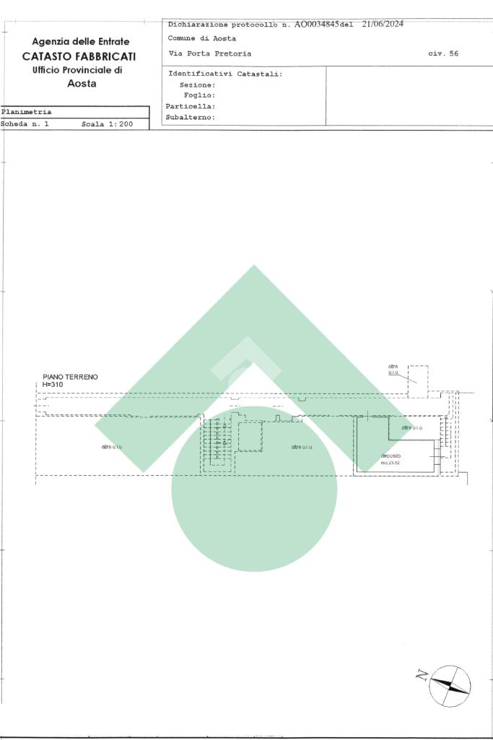Click the 'H=310' height note
This screenshot has width=493, height=740.
pyautogui.click(x=53, y=385)
